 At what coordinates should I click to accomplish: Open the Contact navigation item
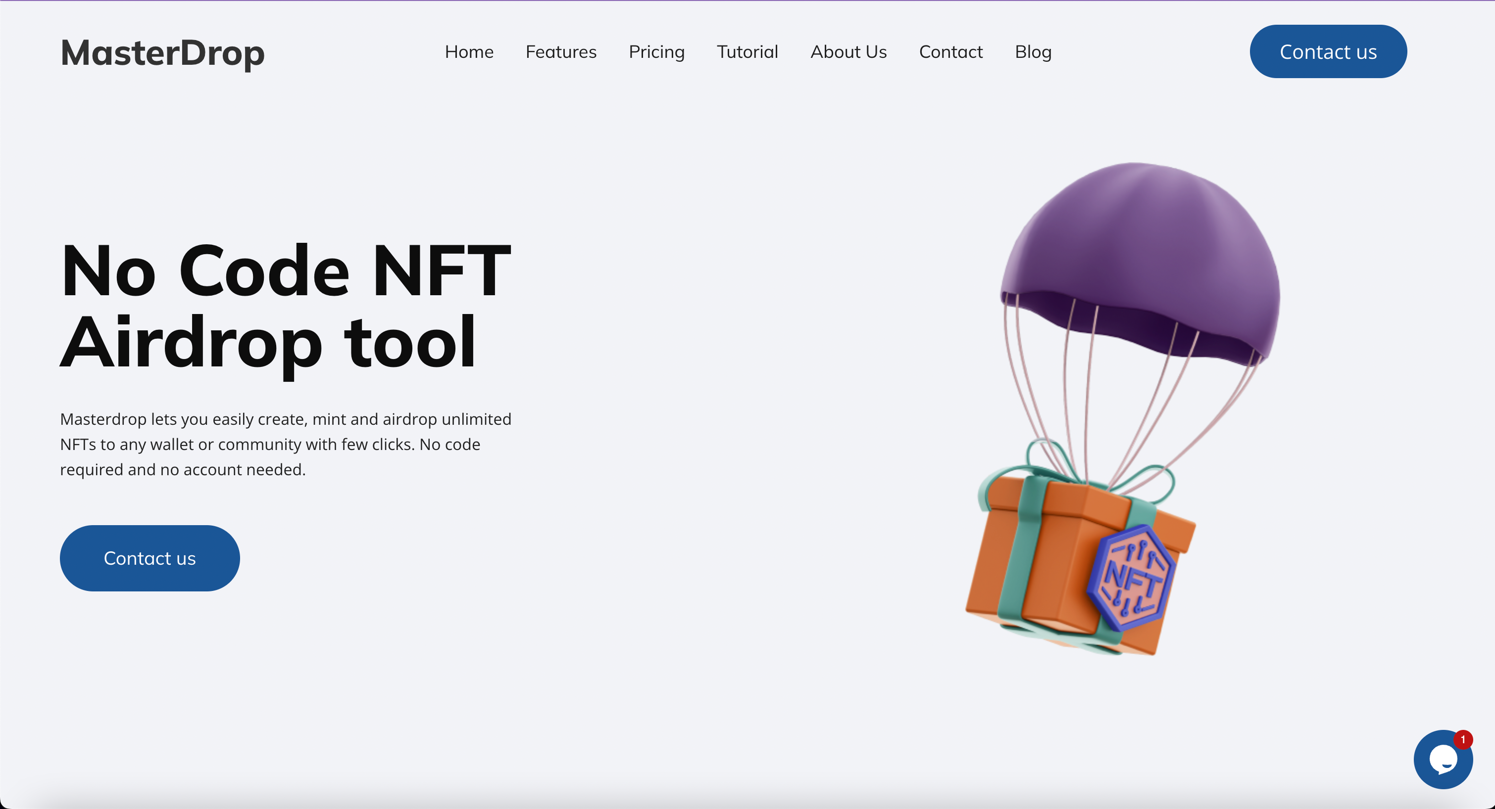coord(950,51)
